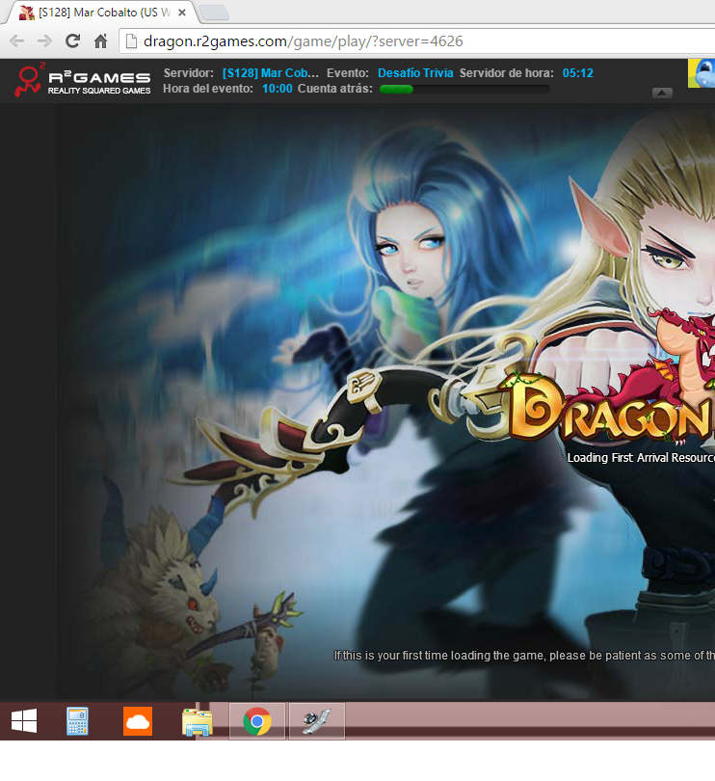Reload the Dragon game page
The height and width of the screenshot is (781, 715).
click(72, 41)
